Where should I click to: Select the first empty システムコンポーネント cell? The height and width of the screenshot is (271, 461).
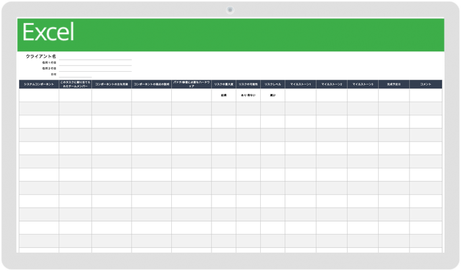[39, 95]
